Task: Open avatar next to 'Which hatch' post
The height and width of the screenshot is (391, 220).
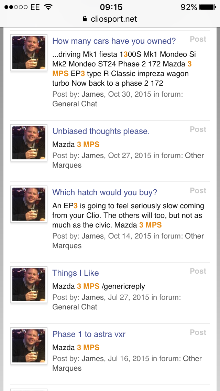Action: (29, 204)
